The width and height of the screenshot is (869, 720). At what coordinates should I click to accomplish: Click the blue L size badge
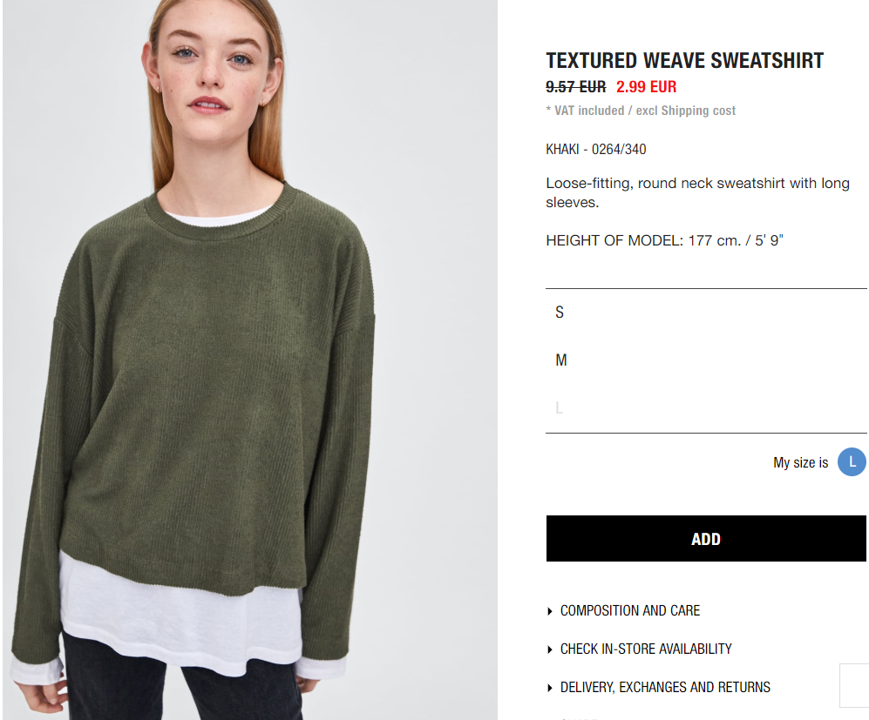[x=852, y=461]
